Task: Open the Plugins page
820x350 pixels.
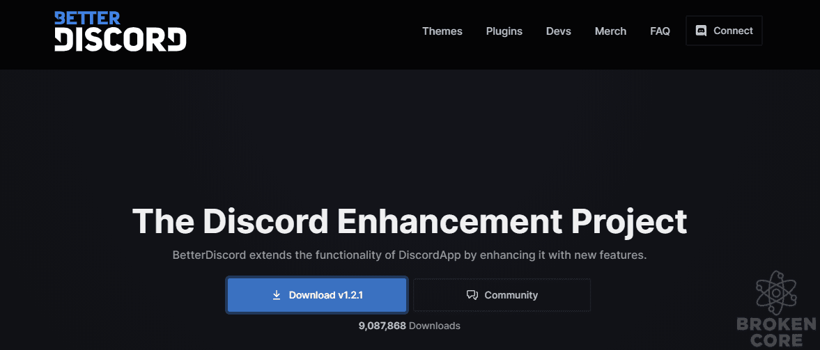Action: click(x=504, y=31)
